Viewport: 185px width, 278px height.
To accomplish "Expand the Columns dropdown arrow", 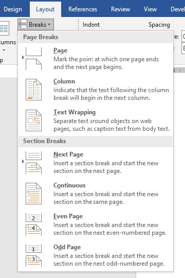I will (4, 50).
